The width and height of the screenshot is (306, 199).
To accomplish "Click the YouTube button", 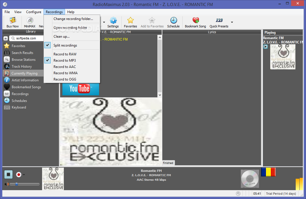I will [x=81, y=89].
